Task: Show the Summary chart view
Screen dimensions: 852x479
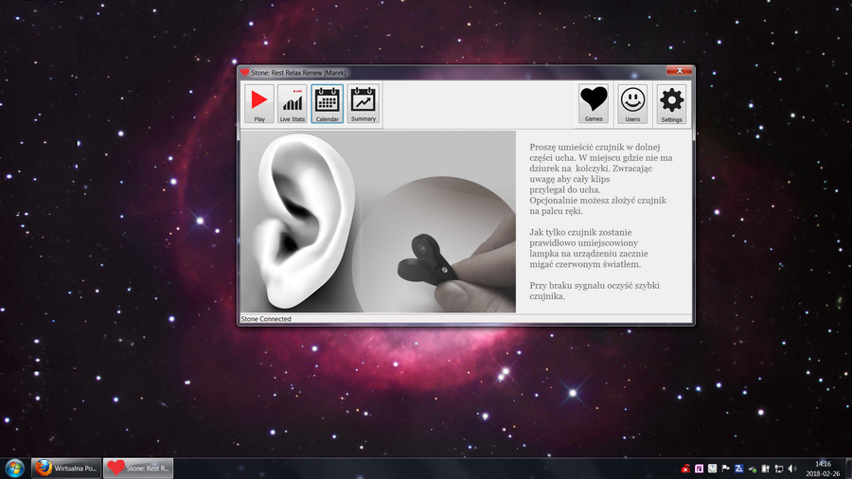Action: tap(363, 104)
